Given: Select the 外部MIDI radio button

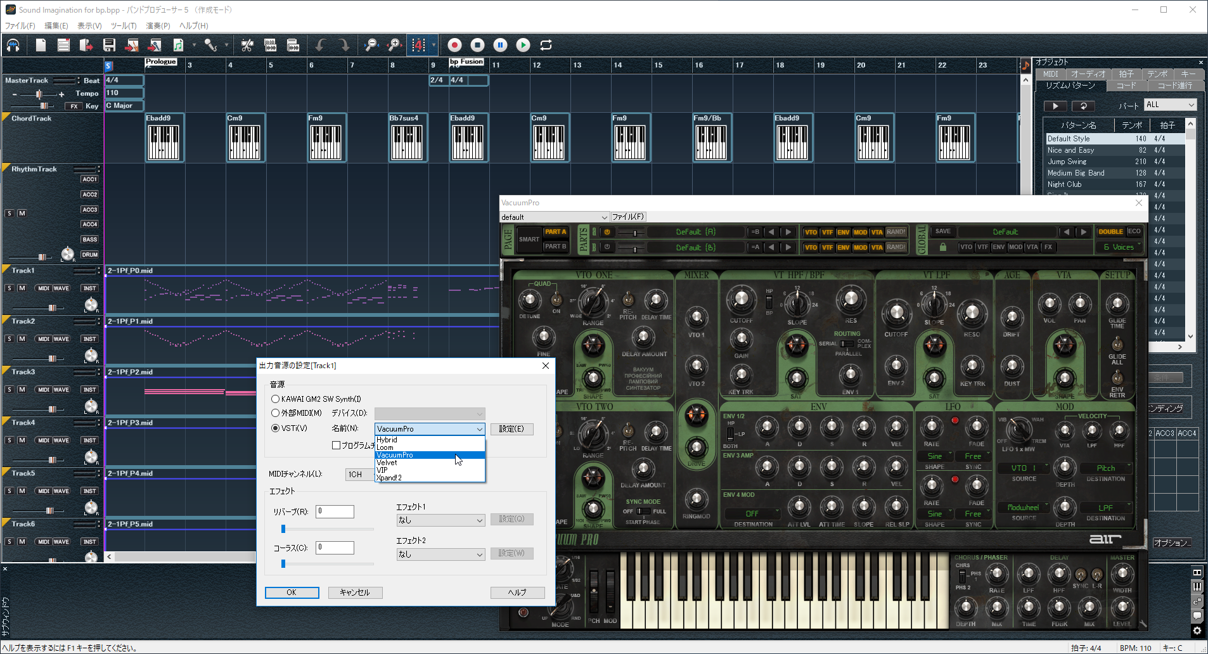Looking at the screenshot, I should click(275, 413).
